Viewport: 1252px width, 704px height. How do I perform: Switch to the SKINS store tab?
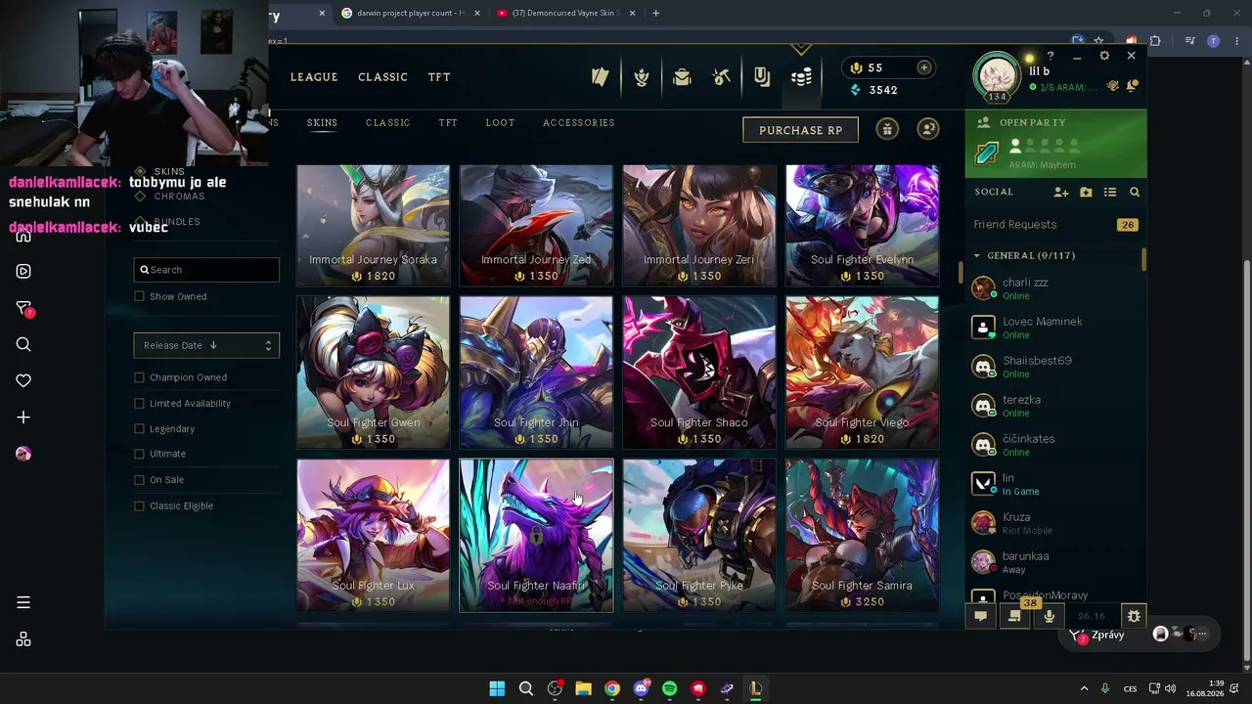322,122
